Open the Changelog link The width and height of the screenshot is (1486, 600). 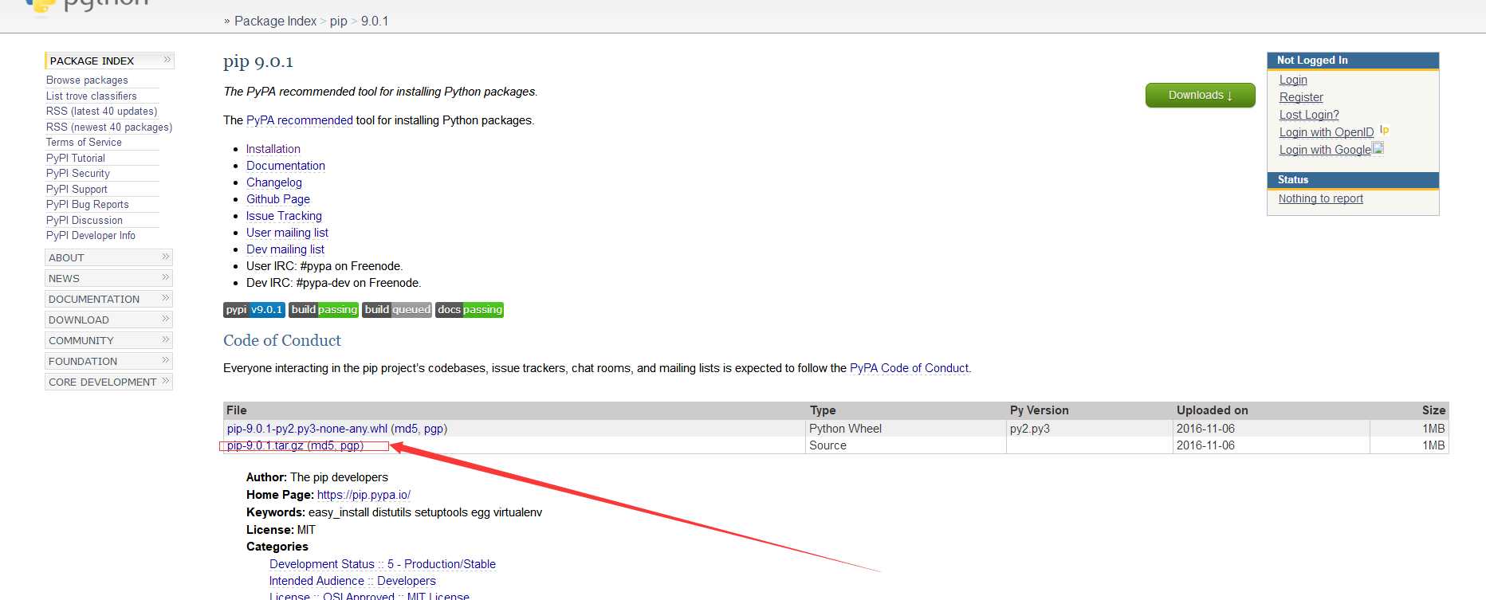coord(274,182)
